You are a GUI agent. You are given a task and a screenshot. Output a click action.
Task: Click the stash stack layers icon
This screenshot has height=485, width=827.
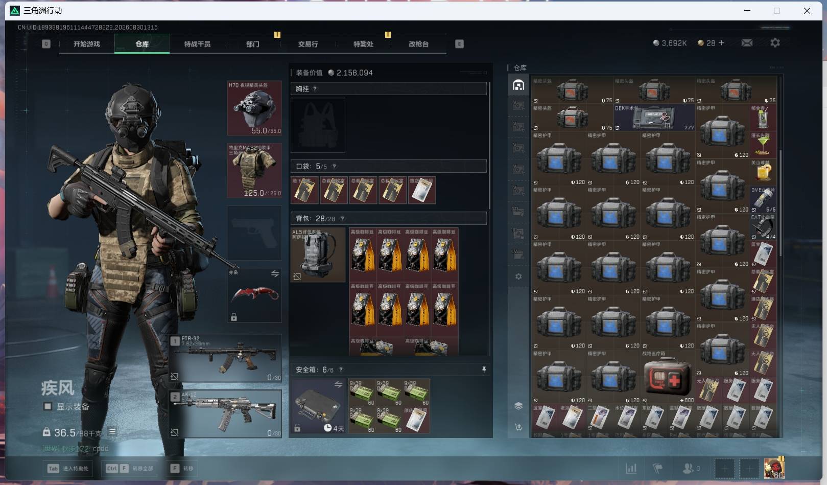pyautogui.click(x=518, y=406)
